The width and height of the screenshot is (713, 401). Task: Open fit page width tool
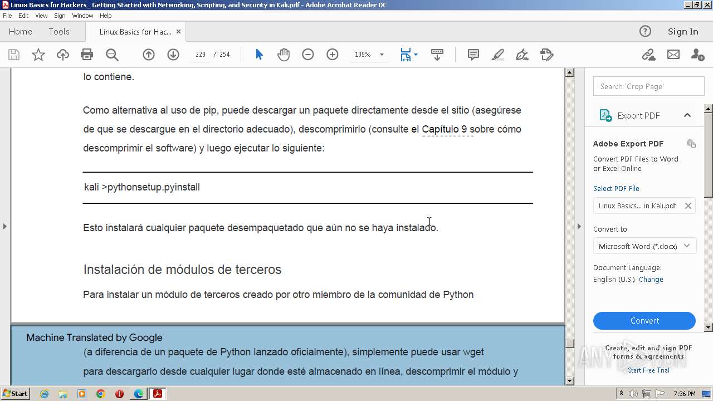pyautogui.click(x=406, y=55)
